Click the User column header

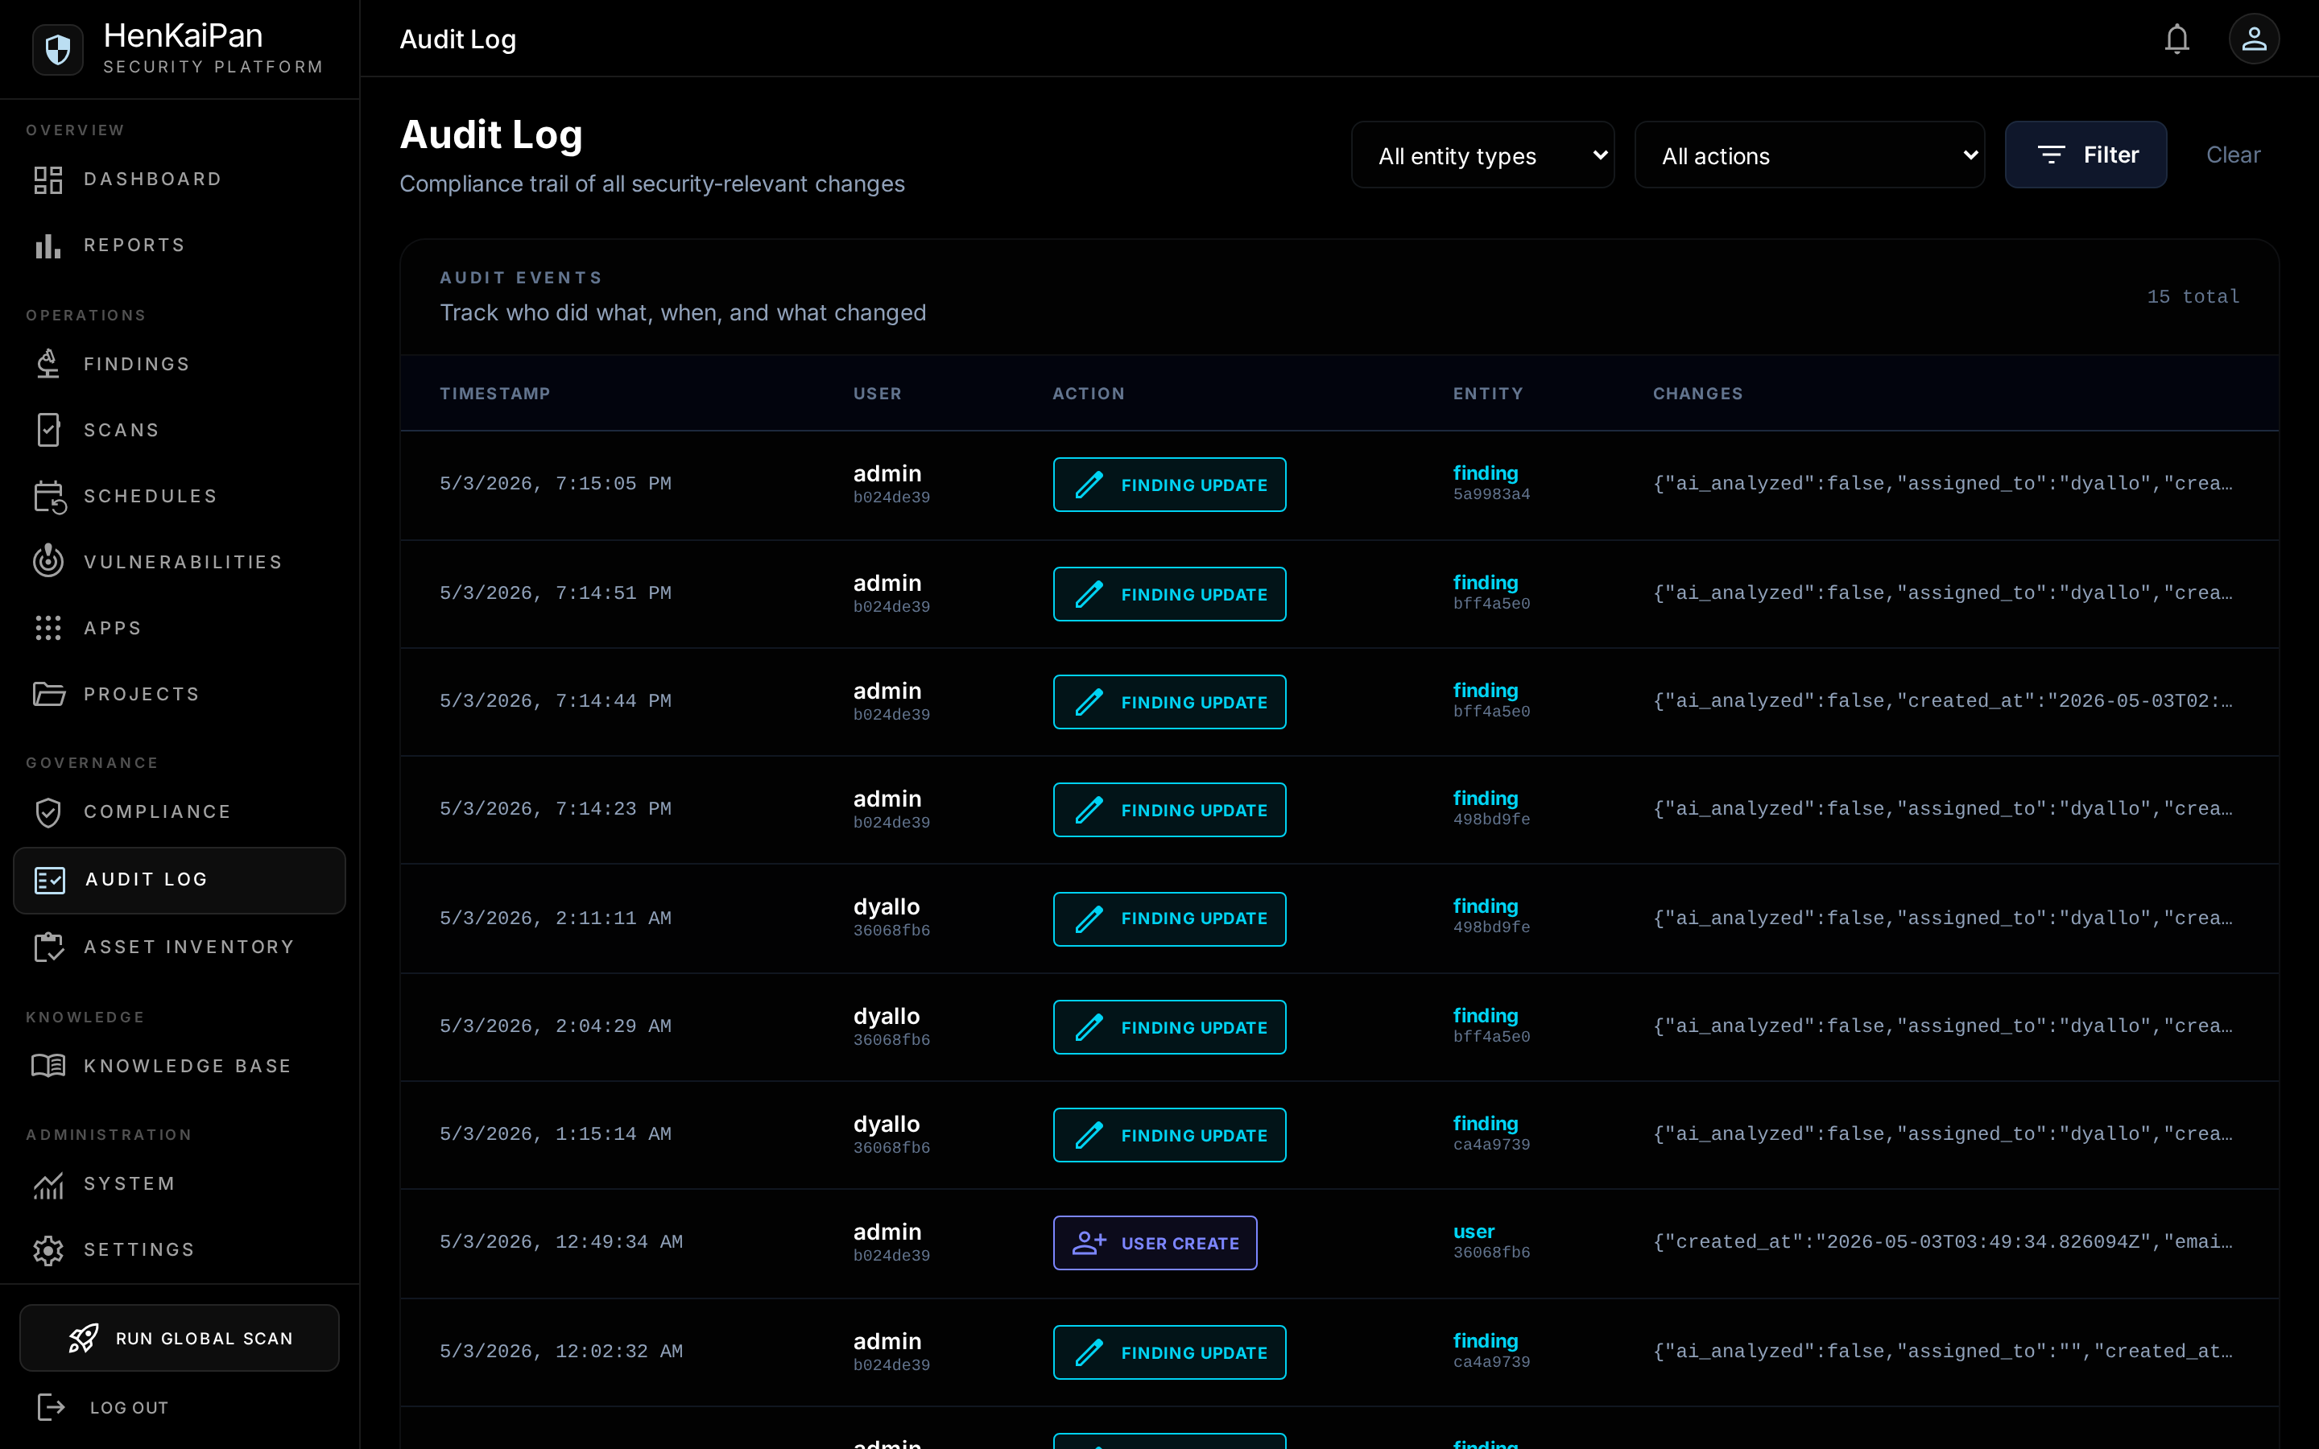coord(877,394)
